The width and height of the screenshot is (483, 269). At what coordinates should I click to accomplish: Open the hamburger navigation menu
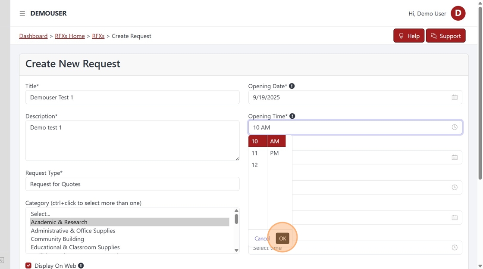coord(22,13)
